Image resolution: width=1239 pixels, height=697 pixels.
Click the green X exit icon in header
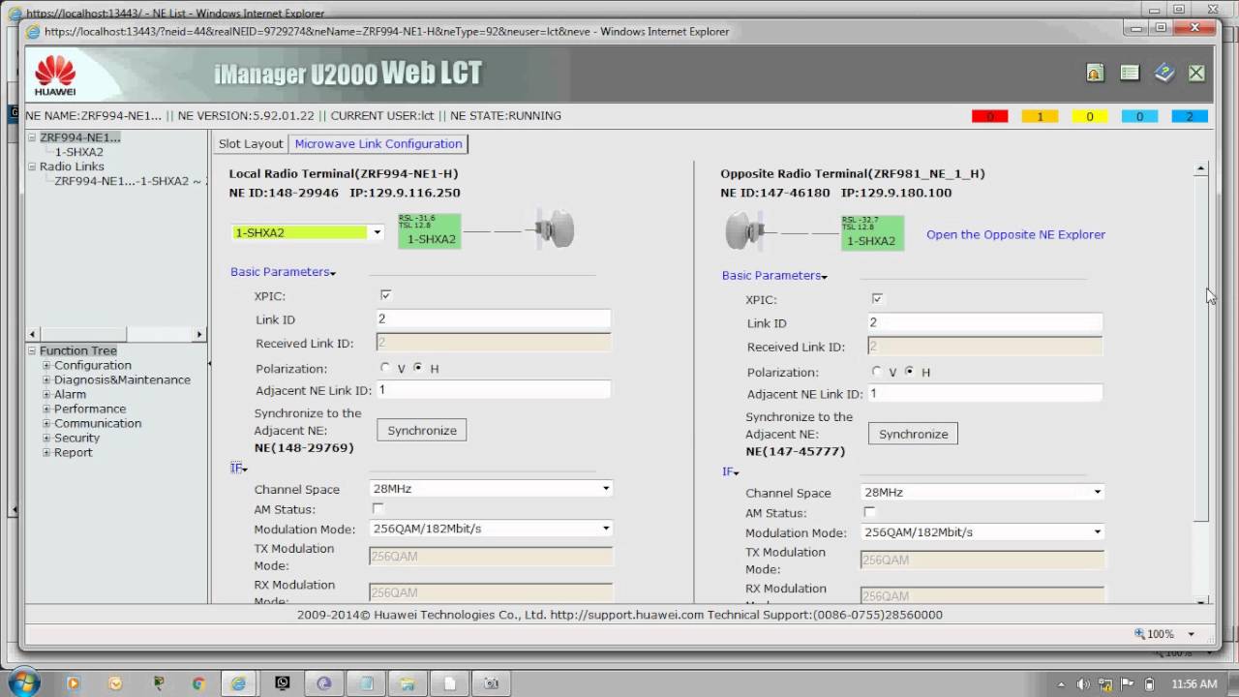coord(1197,74)
